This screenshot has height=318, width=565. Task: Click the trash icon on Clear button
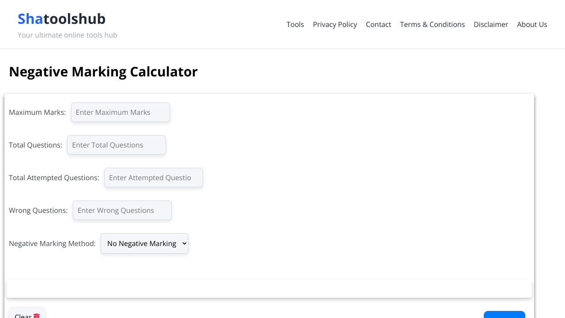click(36, 316)
